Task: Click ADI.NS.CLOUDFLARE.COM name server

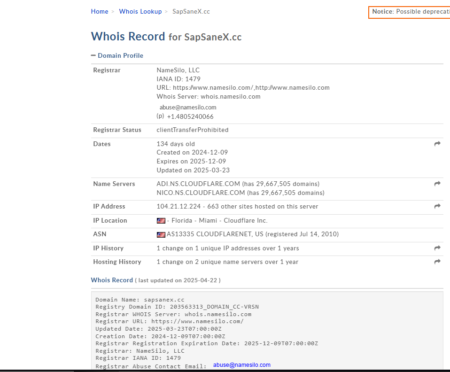Action: (x=198, y=184)
